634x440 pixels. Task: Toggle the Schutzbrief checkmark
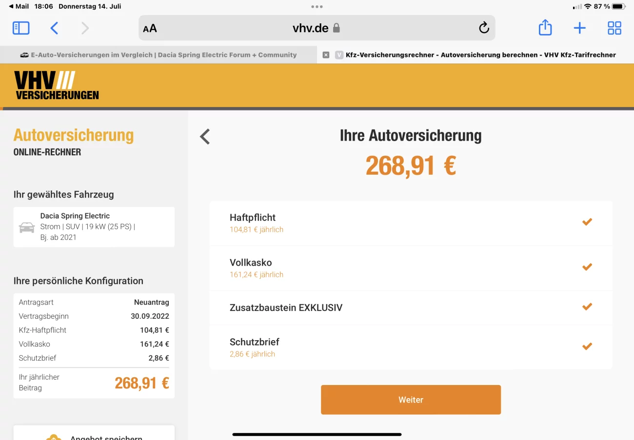click(587, 347)
